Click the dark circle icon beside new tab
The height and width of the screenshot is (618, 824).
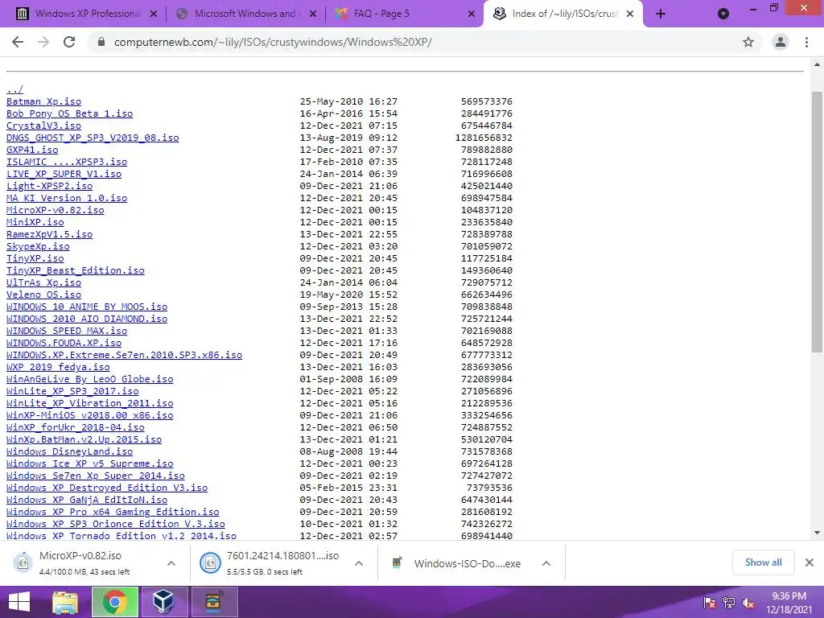click(x=723, y=14)
